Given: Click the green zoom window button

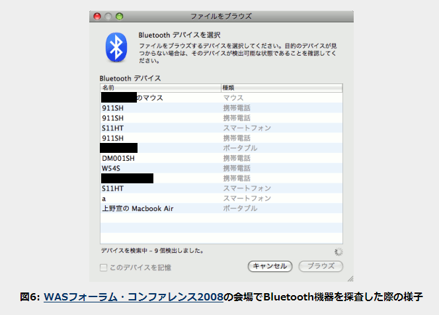Looking at the screenshot, I should [x=119, y=17].
